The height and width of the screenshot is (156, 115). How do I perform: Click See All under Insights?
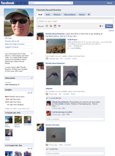pyautogui.click(x=30, y=93)
